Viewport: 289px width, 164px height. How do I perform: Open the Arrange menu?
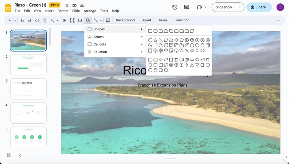click(x=90, y=11)
